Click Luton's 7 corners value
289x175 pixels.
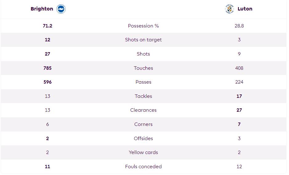pyautogui.click(x=239, y=124)
